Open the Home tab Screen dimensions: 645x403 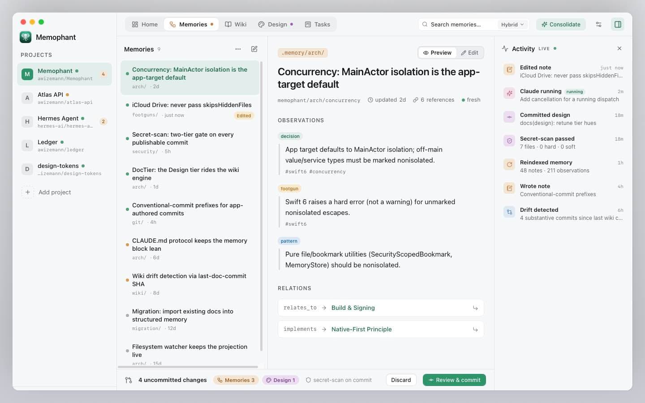click(145, 24)
